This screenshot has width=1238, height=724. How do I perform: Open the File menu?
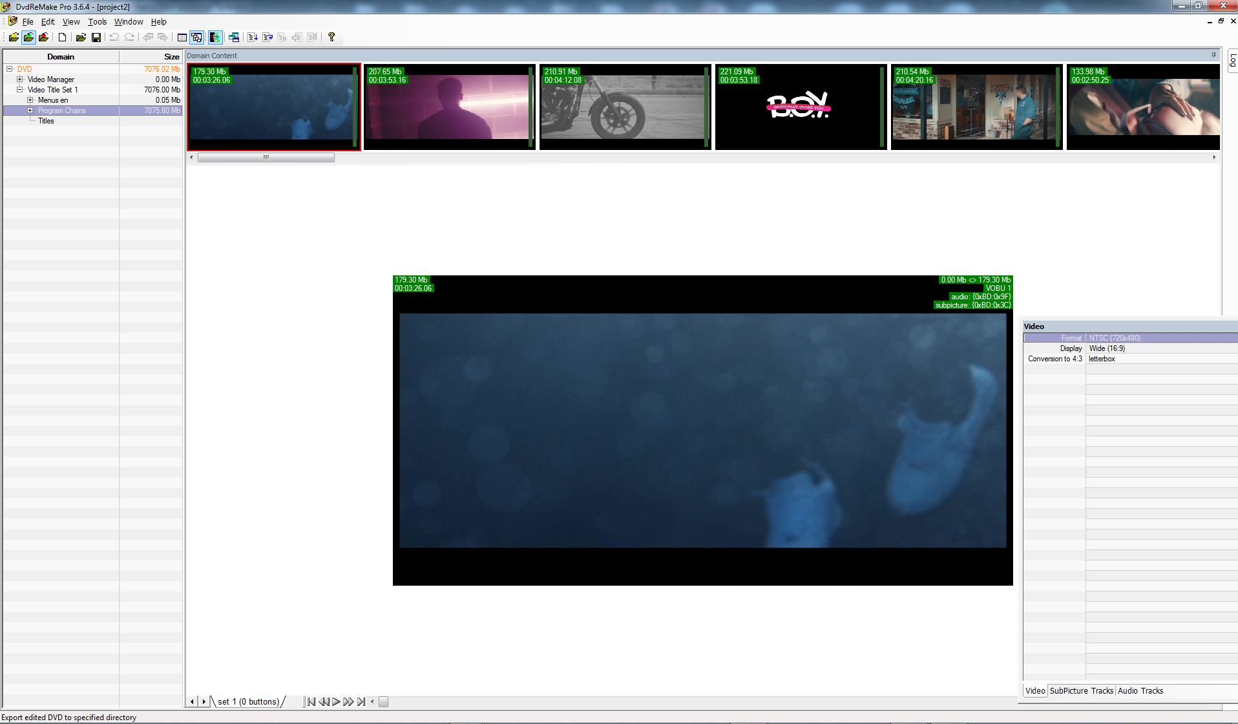coord(28,22)
